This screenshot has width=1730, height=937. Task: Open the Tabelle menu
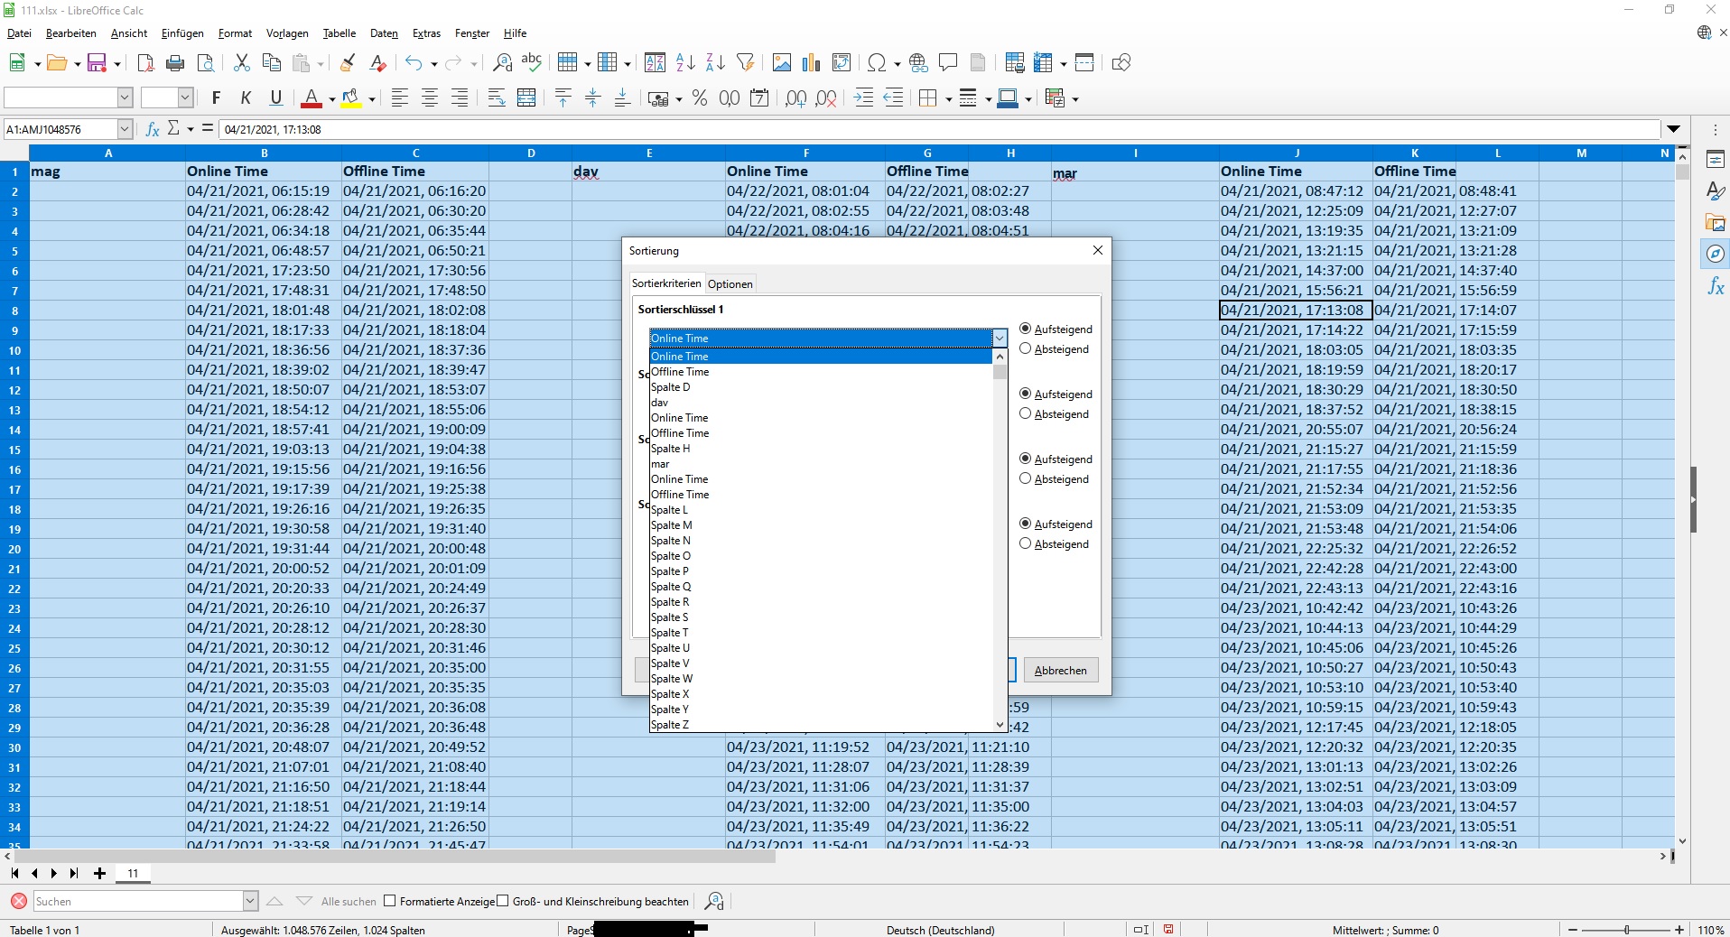coord(339,33)
